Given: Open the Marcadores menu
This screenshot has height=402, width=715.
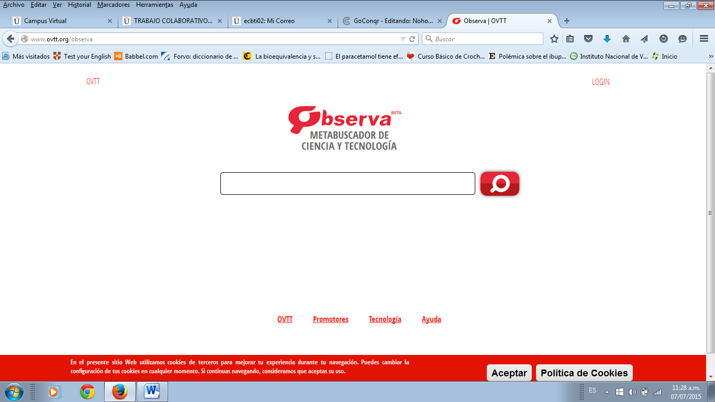Looking at the screenshot, I should point(114,5).
